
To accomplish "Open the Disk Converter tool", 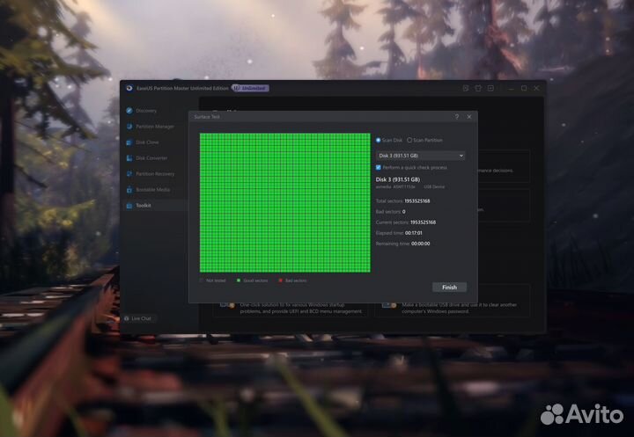I will [x=151, y=158].
